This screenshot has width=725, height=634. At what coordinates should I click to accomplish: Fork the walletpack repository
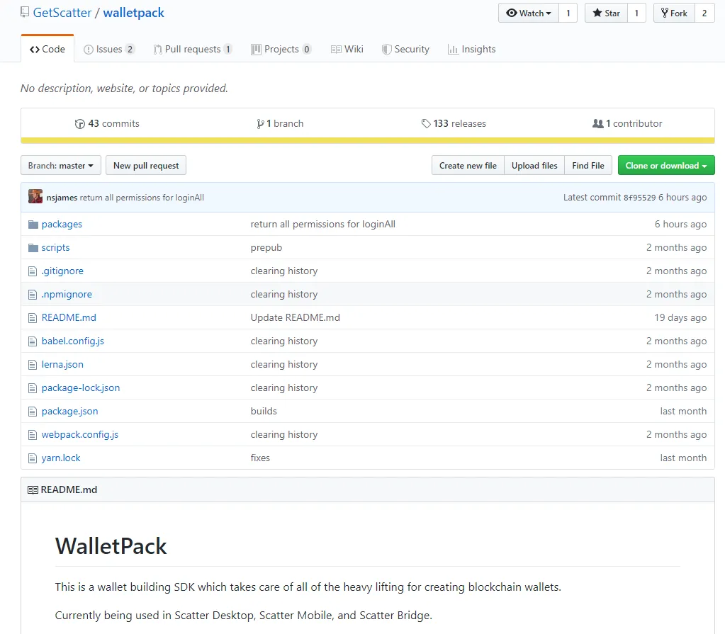click(674, 13)
